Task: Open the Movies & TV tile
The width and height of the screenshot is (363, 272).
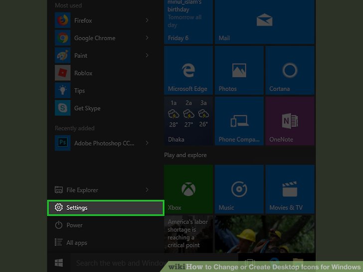Action: click(290, 189)
